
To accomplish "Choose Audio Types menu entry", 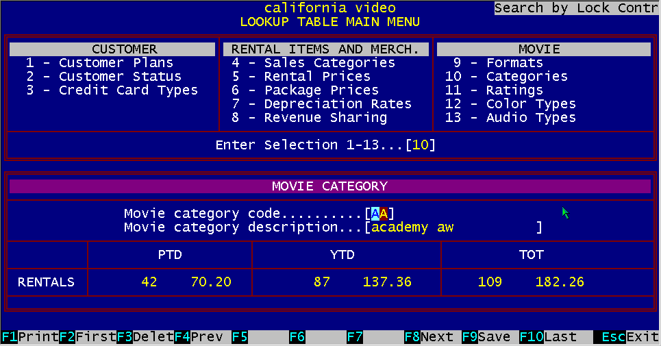I will [x=510, y=118].
